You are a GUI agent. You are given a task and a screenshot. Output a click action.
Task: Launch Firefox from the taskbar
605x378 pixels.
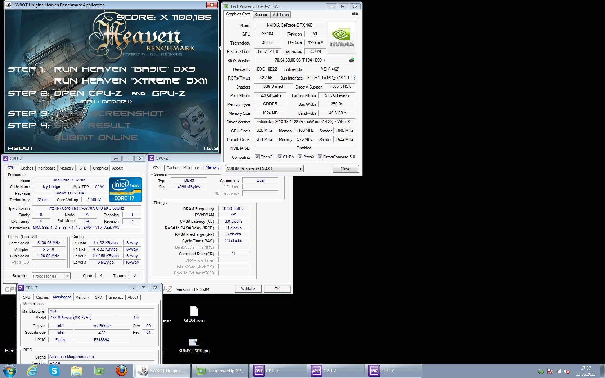121,370
